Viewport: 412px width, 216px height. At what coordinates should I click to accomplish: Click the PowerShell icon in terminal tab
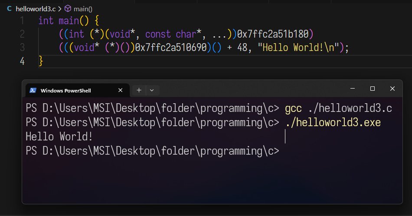tap(33, 91)
